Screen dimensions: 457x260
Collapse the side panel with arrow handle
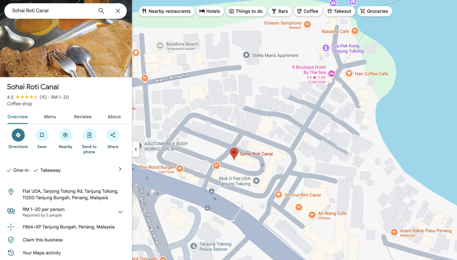tap(136, 149)
